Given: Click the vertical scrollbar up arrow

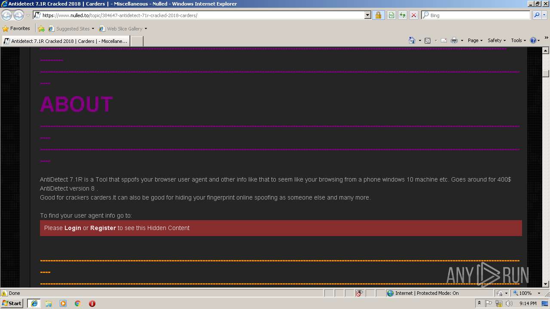Looking at the screenshot, I should (x=546, y=51).
